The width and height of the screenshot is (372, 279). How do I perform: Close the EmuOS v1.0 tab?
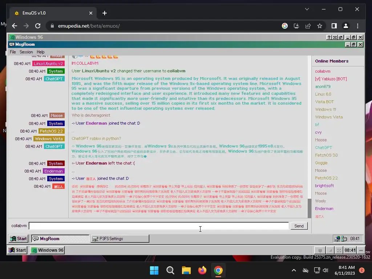point(90,13)
